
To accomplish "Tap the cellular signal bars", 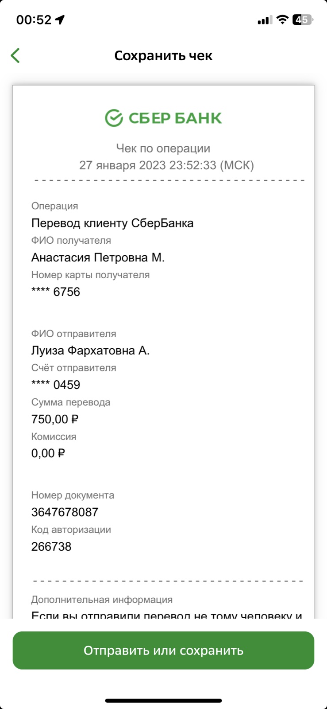I will tap(265, 20).
